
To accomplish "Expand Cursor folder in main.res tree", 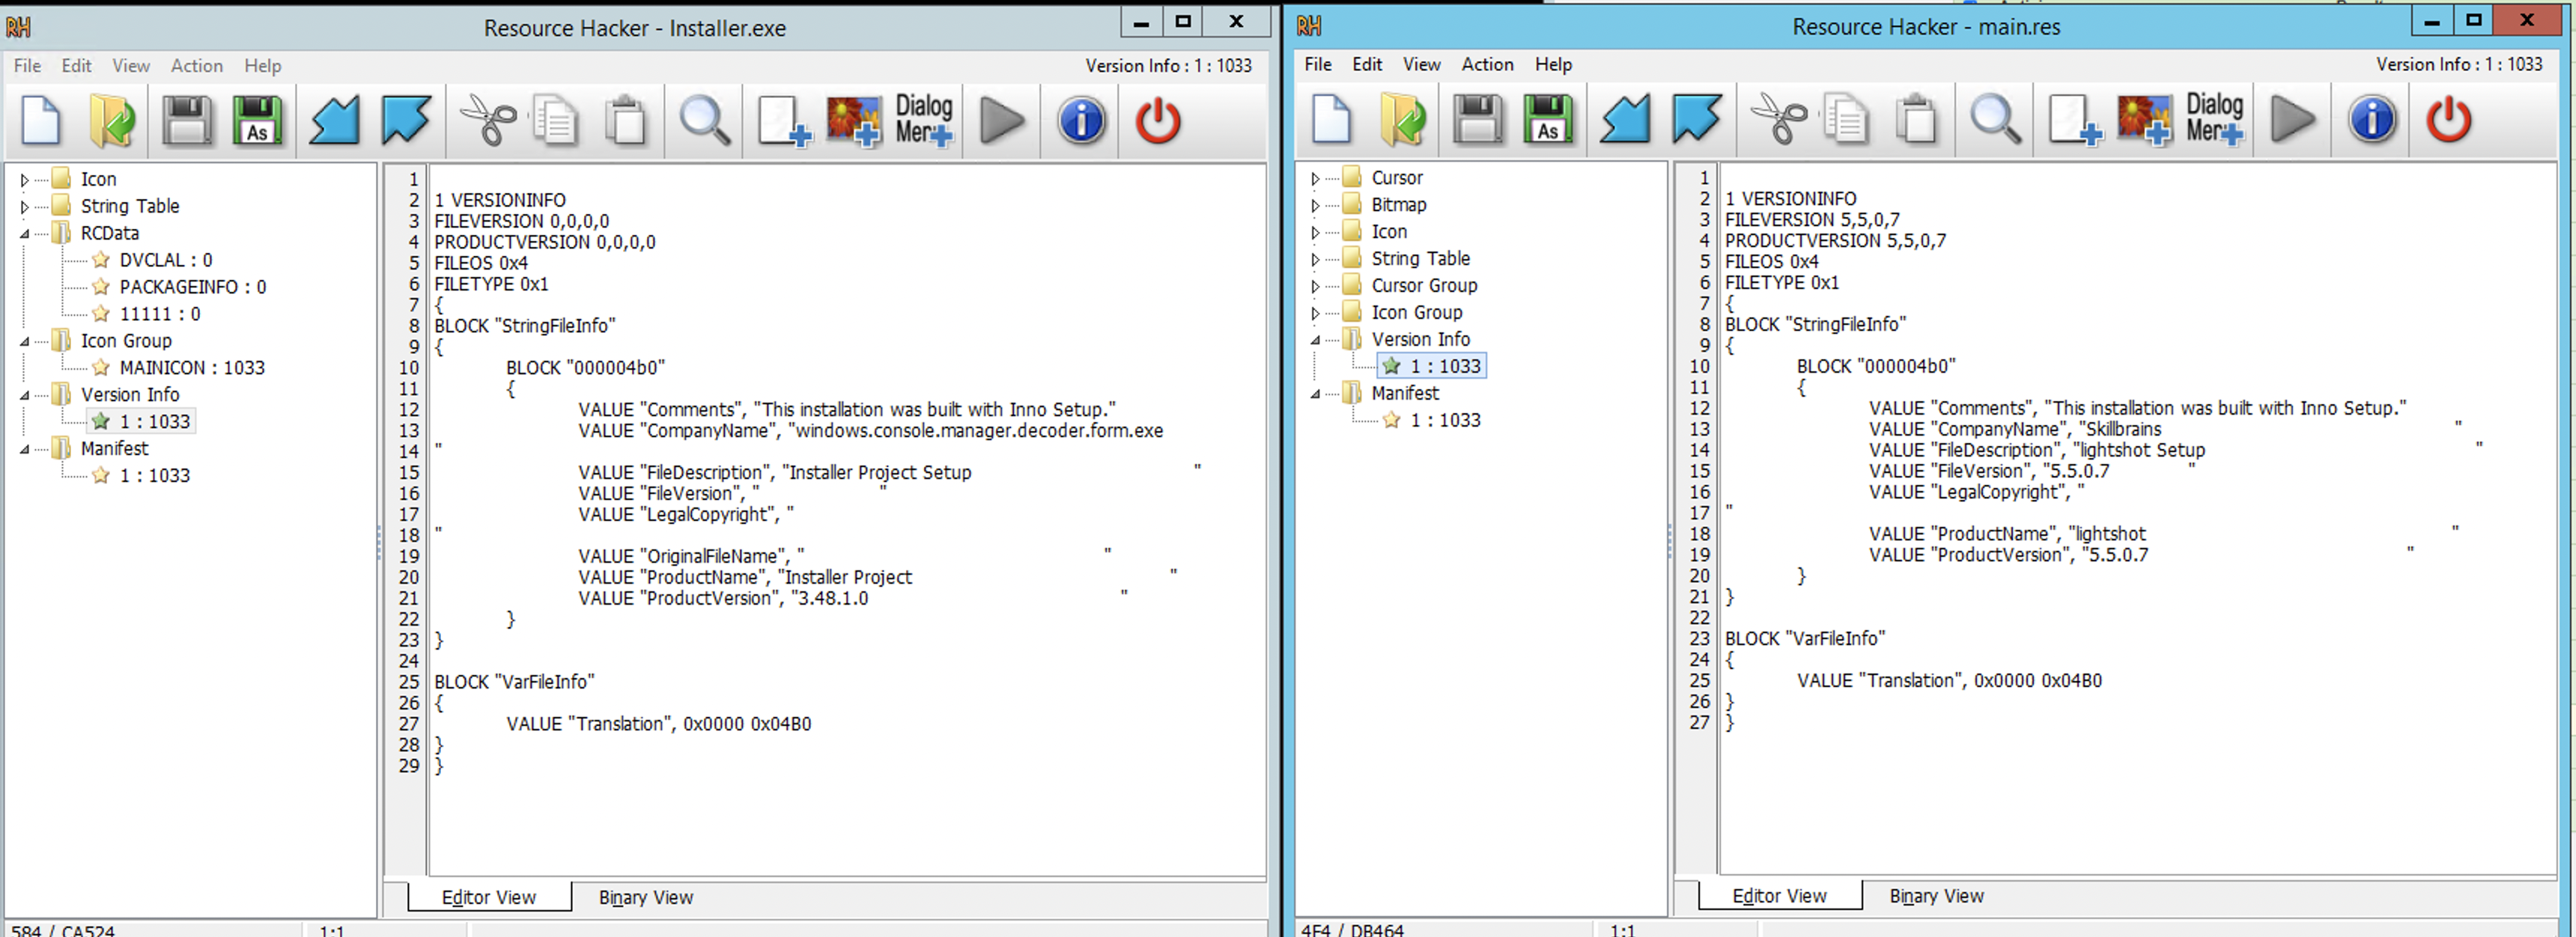I will click(1315, 178).
